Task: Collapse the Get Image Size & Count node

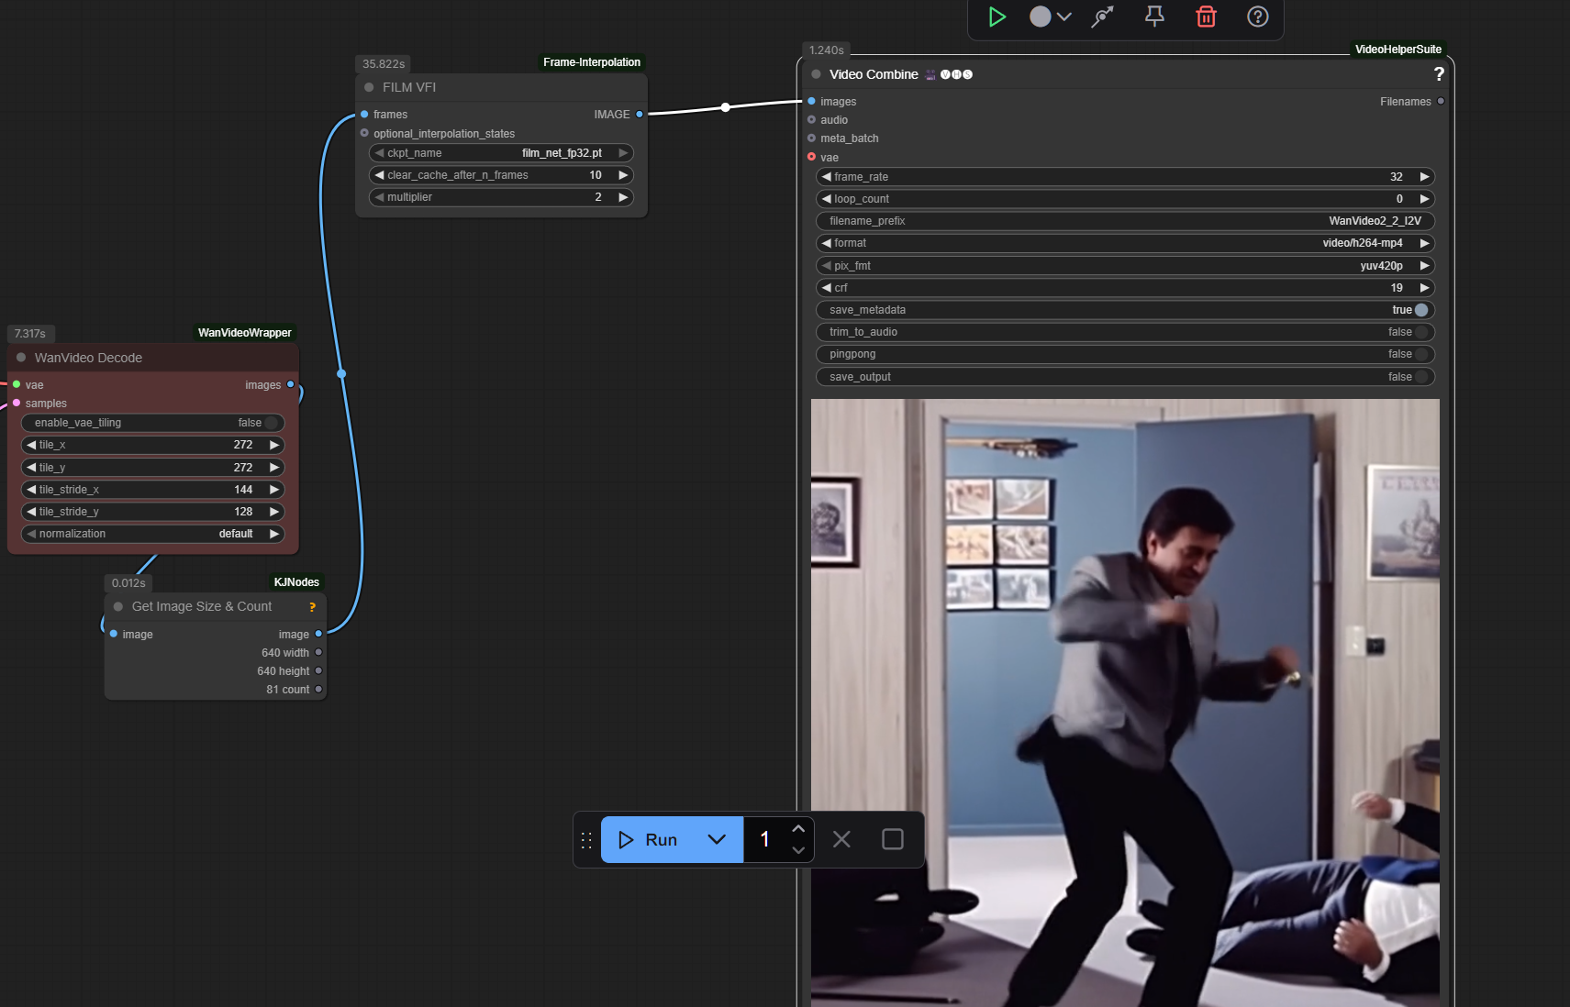Action: (118, 606)
